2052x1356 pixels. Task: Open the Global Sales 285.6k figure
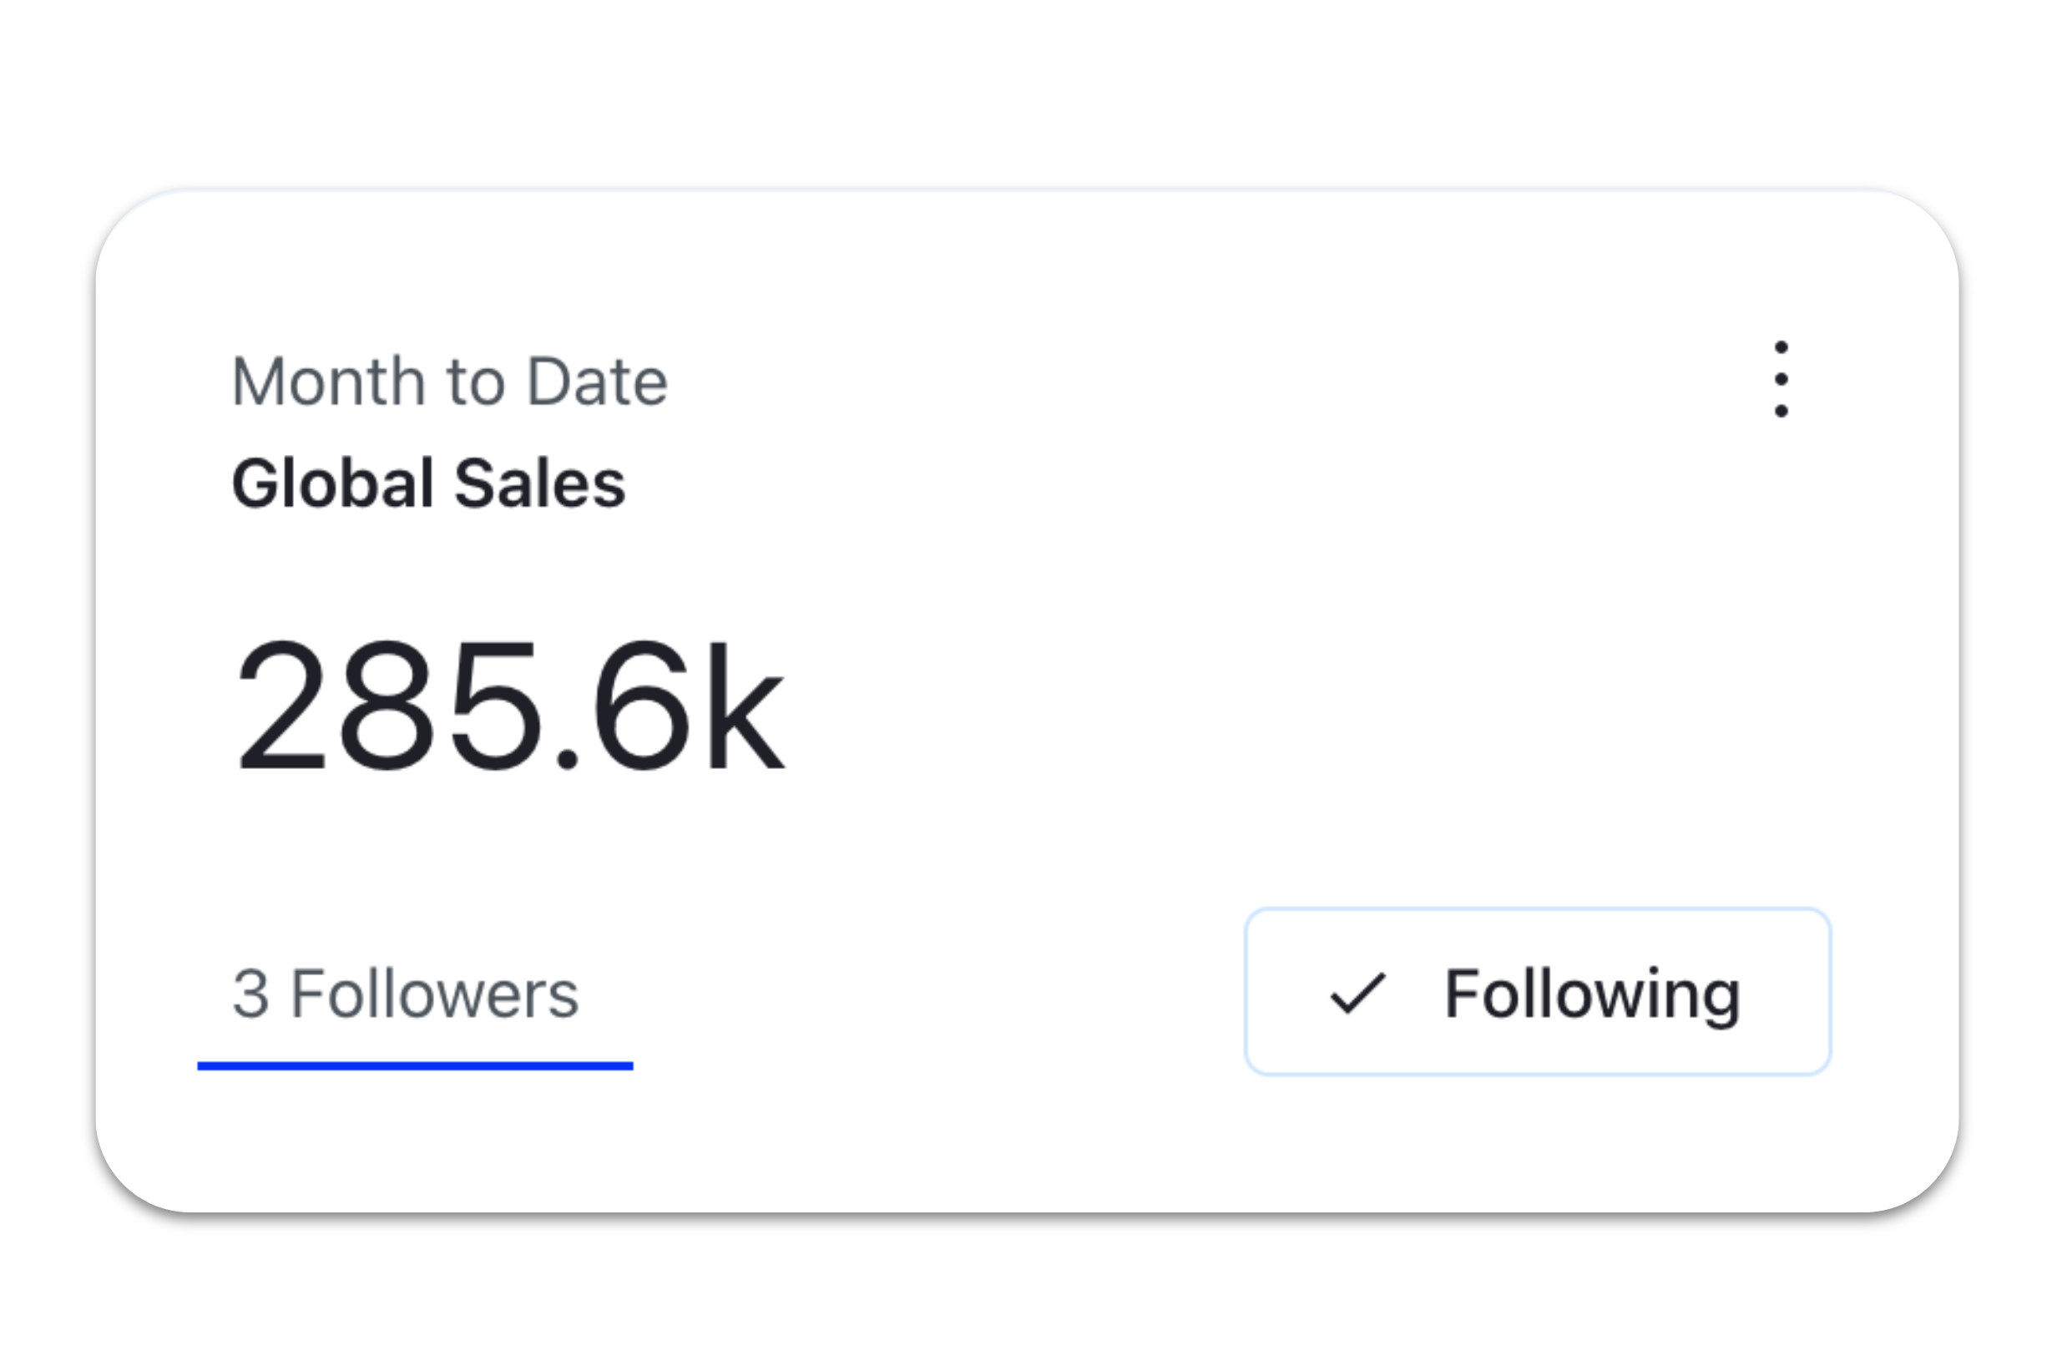tap(510, 706)
